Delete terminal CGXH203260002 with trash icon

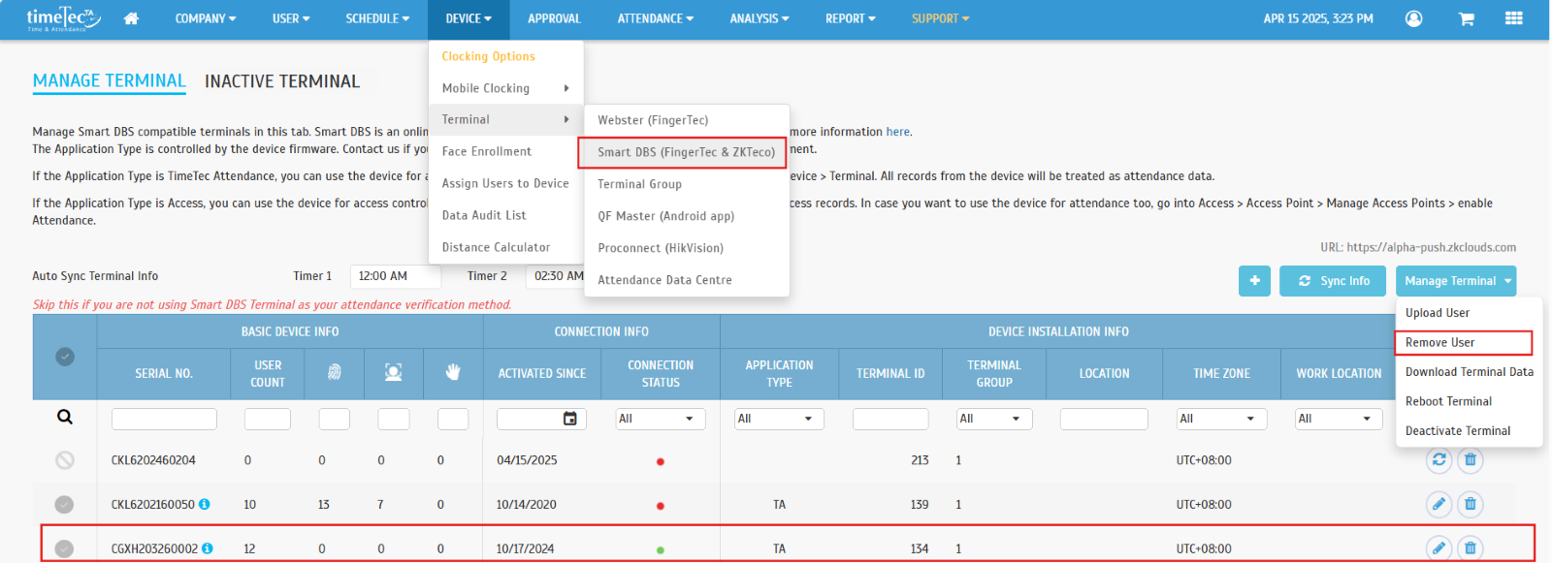[x=1471, y=548]
